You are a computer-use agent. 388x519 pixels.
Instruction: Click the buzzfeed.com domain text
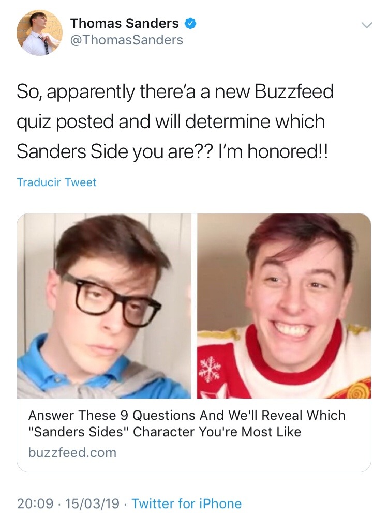(72, 452)
